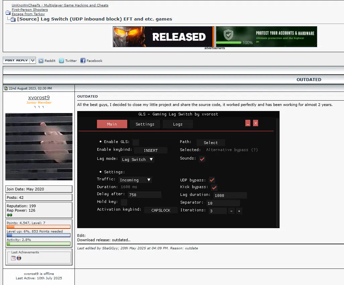Viewport: 344px width, 285px height.
Task: Open the Settings tab
Action: coord(145,124)
